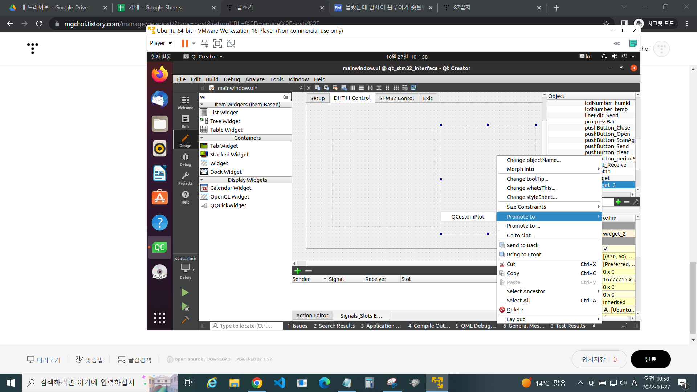Click the 미리보기 preview link
697x392 pixels.
pyautogui.click(x=44, y=360)
